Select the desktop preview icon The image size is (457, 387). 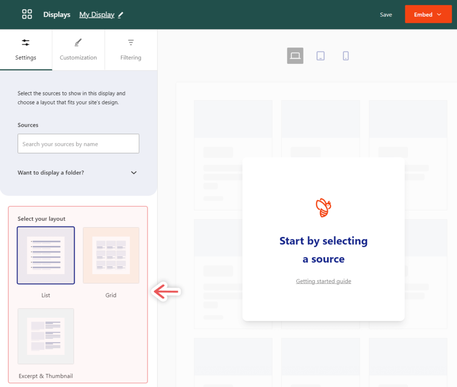coord(295,55)
